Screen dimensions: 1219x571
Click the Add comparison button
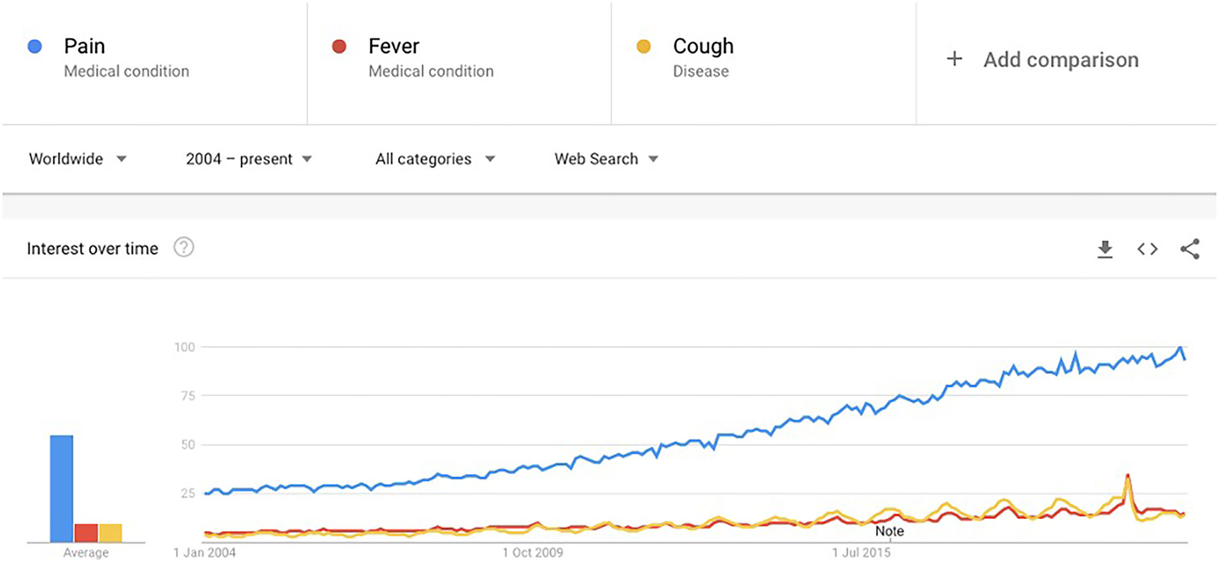(1061, 59)
